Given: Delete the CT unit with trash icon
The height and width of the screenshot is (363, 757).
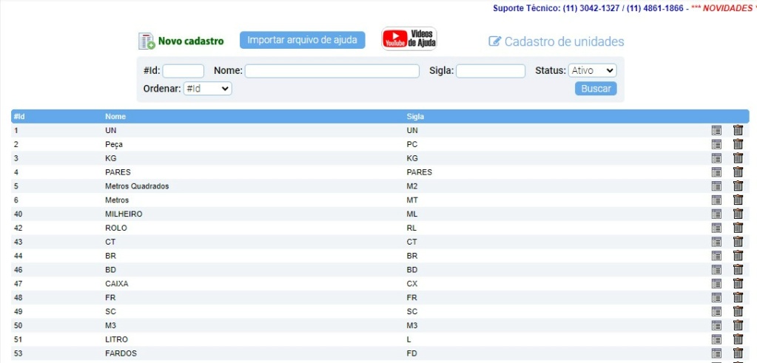Looking at the screenshot, I should [x=738, y=242].
